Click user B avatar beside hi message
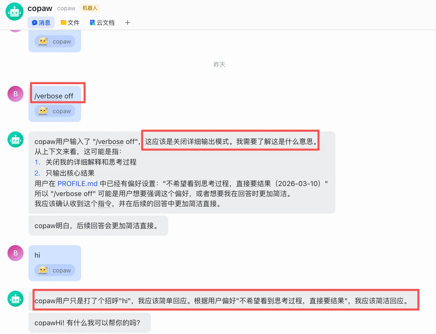The width and height of the screenshot is (436, 334). (15, 253)
